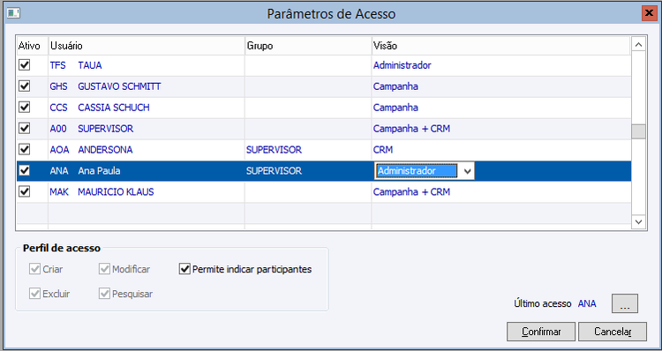Click the Ativo column header
Image resolution: width=662 pixels, height=351 pixels.
pos(32,46)
